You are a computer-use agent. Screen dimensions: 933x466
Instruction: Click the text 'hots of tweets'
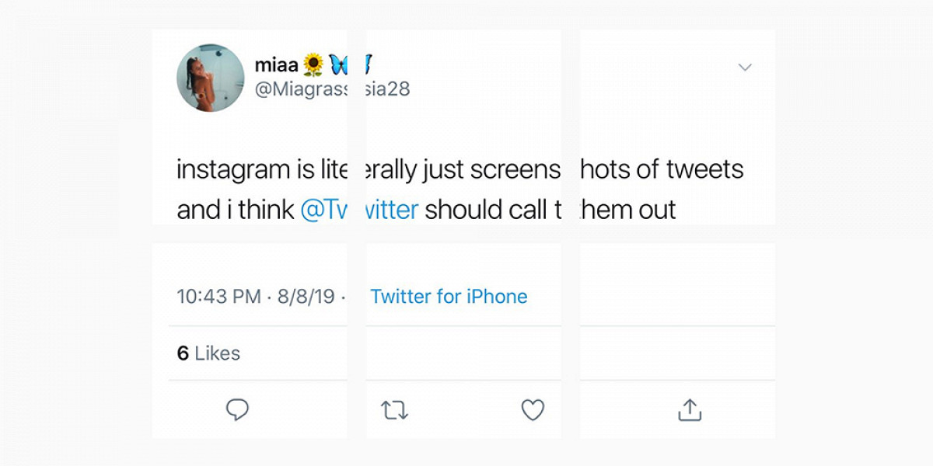pyautogui.click(x=662, y=169)
